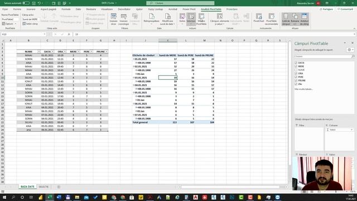
Task: Open the Revizuire ribbon tab
Action: (x=91, y=9)
